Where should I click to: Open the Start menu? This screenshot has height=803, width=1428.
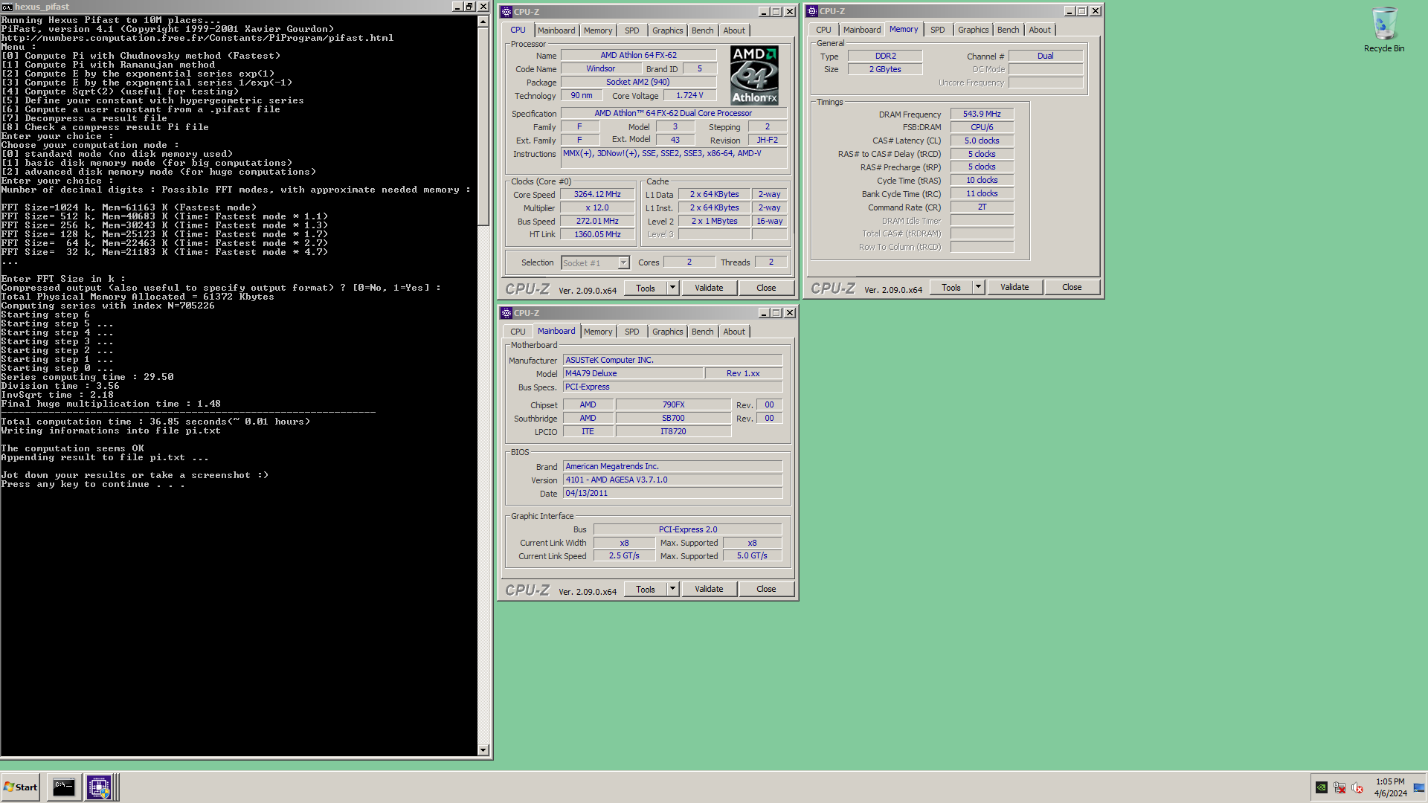pyautogui.click(x=21, y=787)
